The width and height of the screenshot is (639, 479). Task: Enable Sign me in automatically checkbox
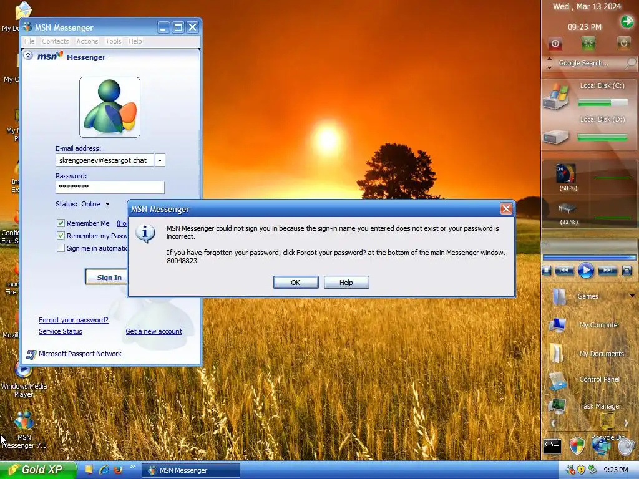point(61,248)
